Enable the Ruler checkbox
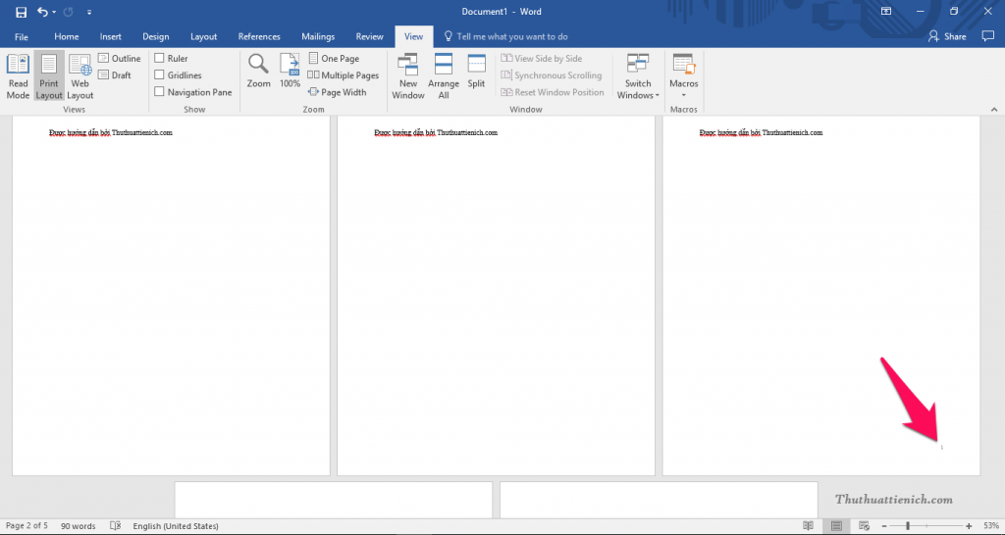Screen dimensions: 1005x535 coord(160,59)
